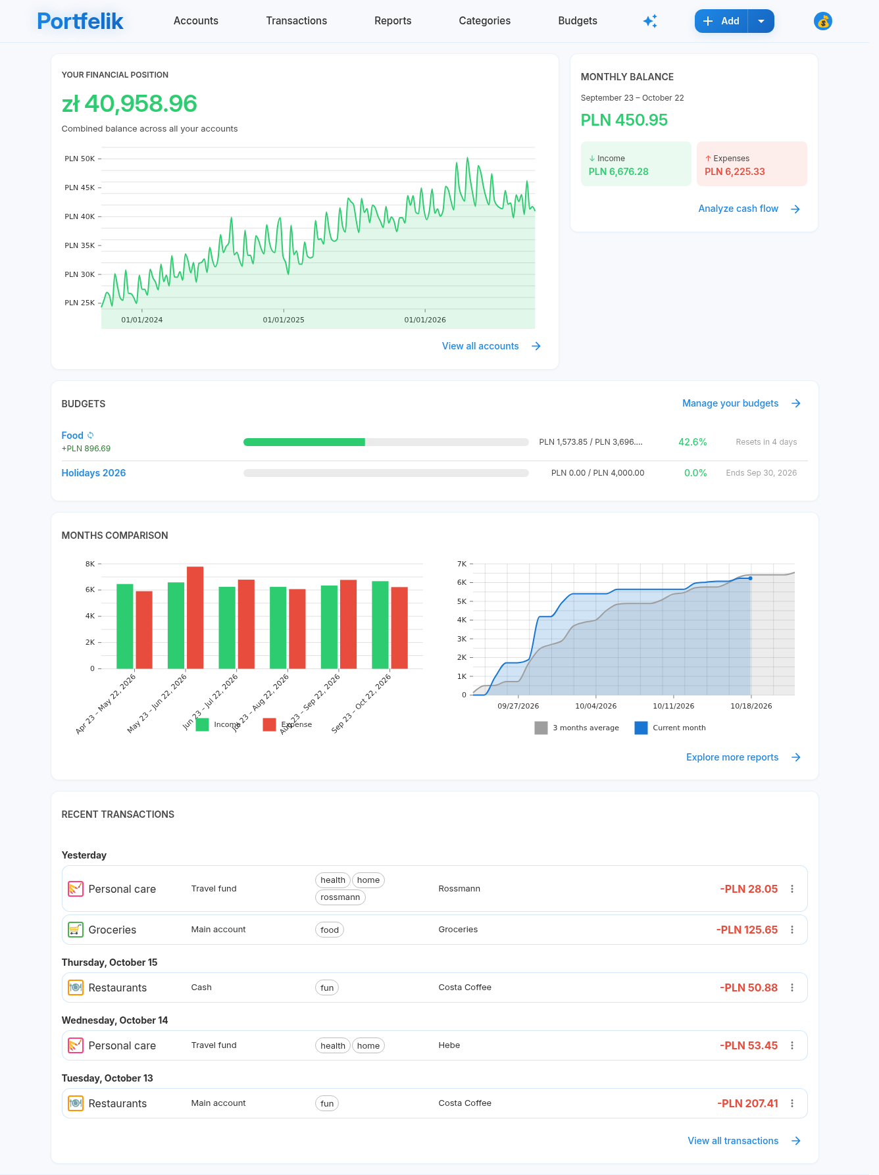
Task: Click the Groceries cart category icon
Action: coord(76,930)
